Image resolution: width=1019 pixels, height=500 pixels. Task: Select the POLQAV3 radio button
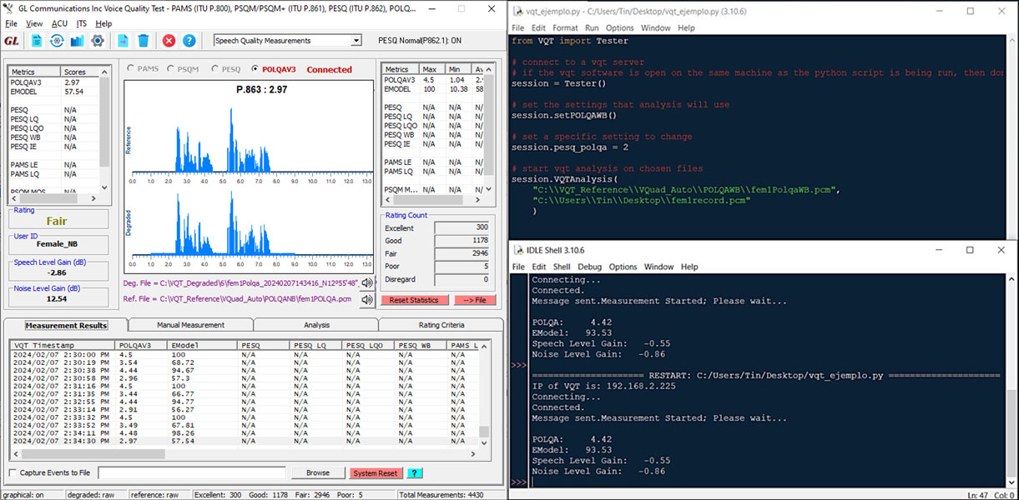(x=255, y=69)
